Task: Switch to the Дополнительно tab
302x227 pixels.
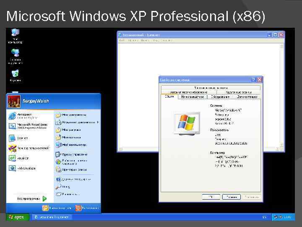Action: pyautogui.click(x=247, y=97)
